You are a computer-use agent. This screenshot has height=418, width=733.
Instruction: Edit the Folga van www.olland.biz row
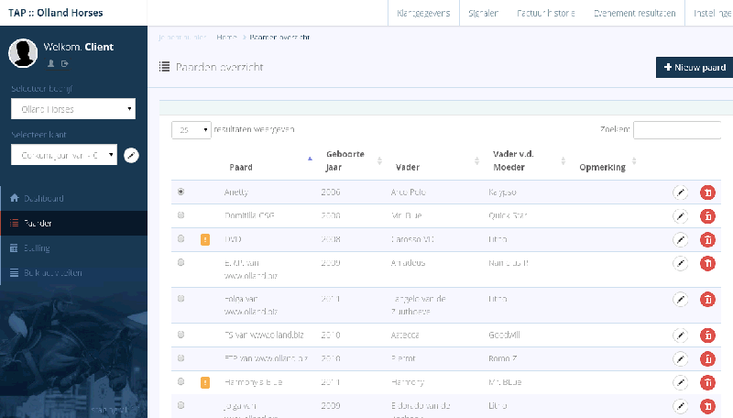(x=680, y=299)
